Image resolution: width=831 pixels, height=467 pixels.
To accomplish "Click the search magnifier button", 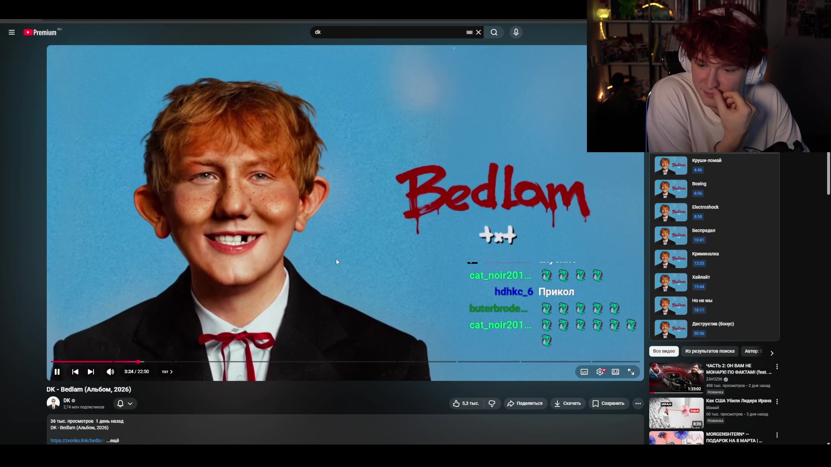I will pos(494,32).
